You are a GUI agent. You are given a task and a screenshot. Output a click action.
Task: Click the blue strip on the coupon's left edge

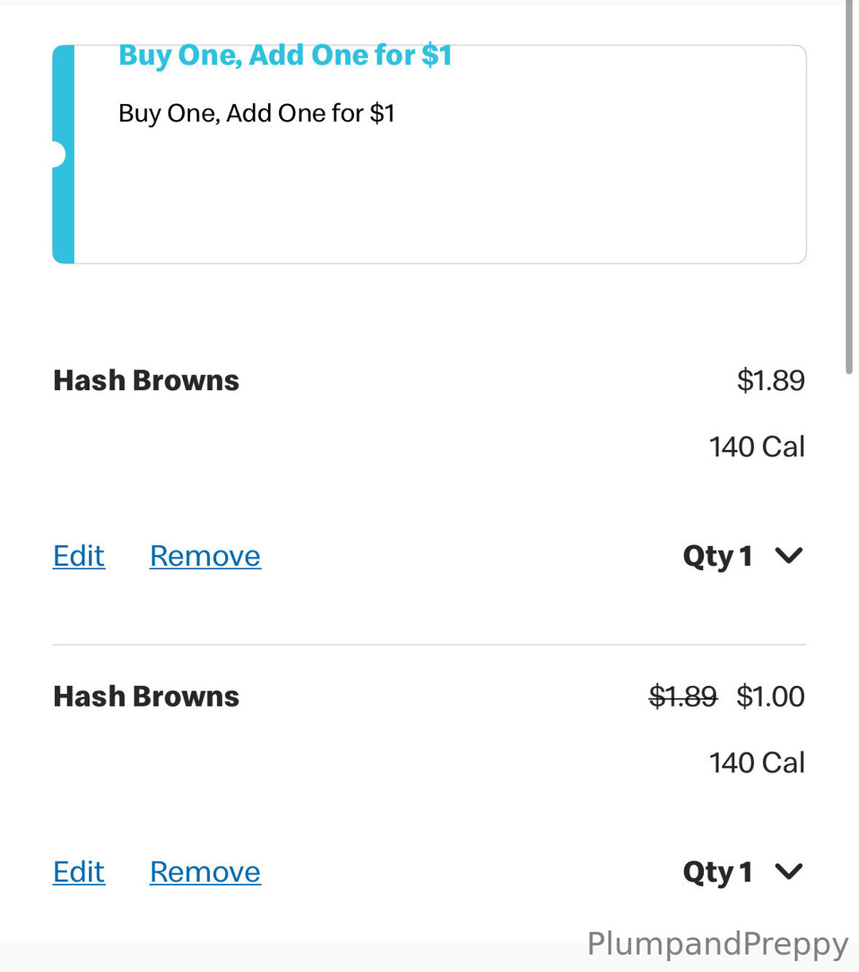64,207
